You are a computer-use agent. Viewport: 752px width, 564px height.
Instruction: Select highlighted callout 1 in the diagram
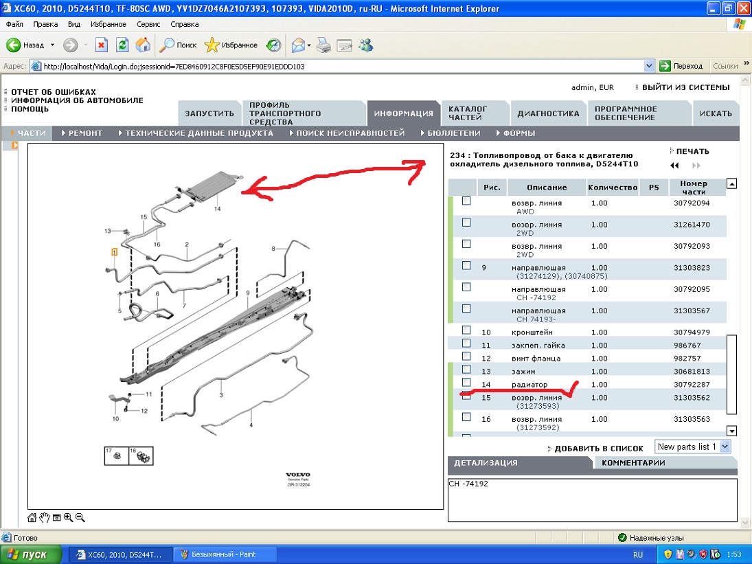pos(115,252)
